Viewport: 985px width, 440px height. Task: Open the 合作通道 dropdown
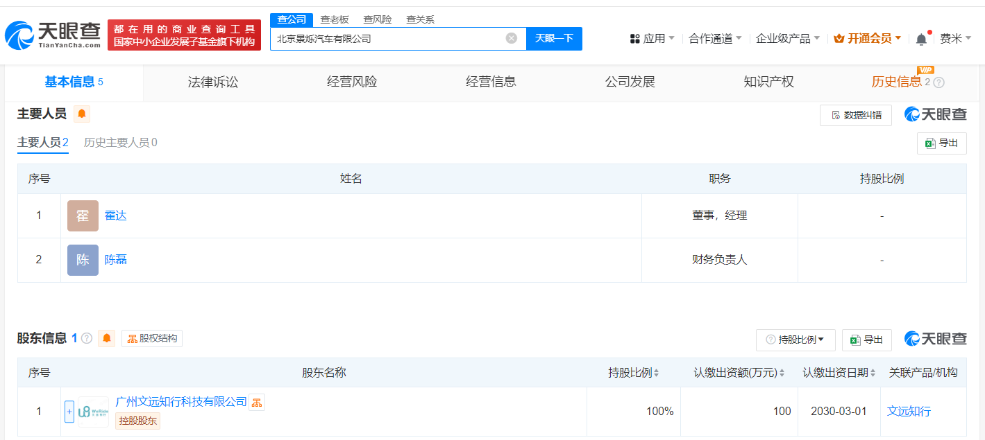pyautogui.click(x=715, y=39)
